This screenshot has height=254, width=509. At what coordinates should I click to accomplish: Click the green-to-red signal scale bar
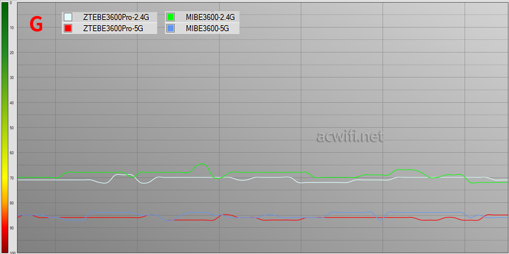tap(5, 128)
